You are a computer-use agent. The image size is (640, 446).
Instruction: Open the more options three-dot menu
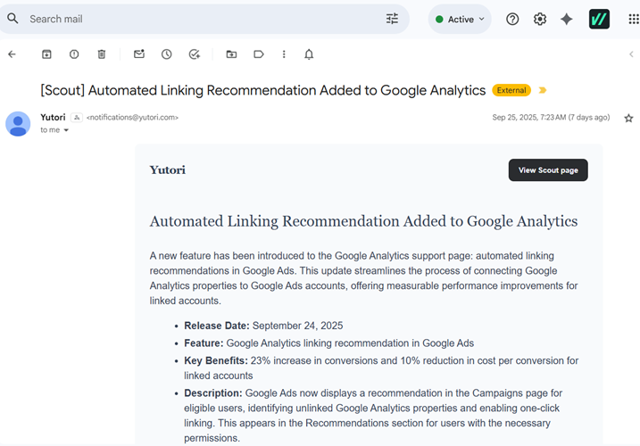click(x=284, y=54)
